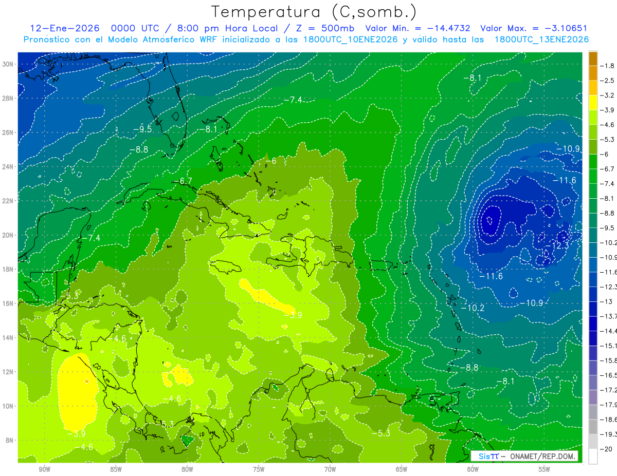Click the yellow swatch between -3.2 and -3.9
Viewport: 617px width, 476px height.
pos(593,103)
